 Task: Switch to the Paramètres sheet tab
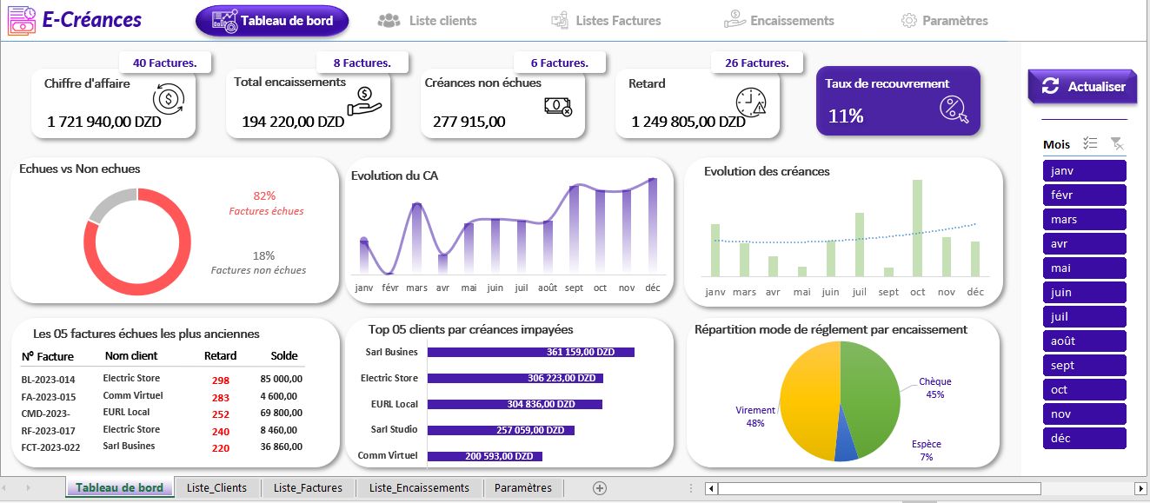(x=523, y=488)
